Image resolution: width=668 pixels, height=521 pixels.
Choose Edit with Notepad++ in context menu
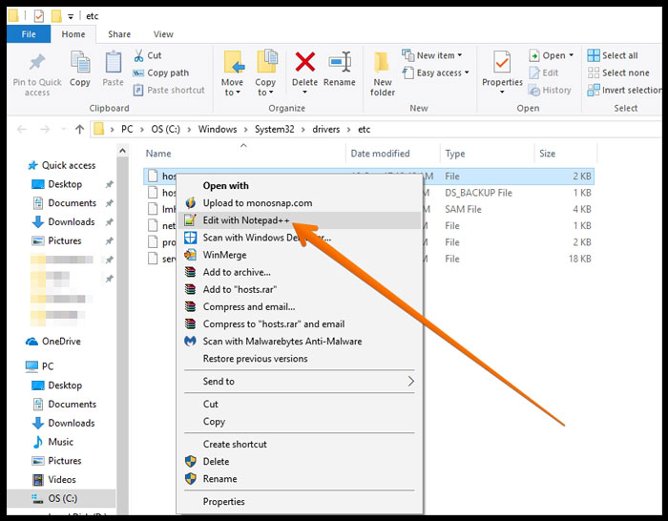point(245,220)
